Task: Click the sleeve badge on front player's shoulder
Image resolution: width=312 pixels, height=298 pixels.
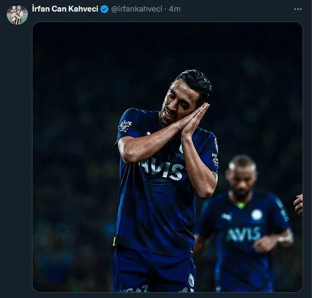Action: tap(125, 126)
